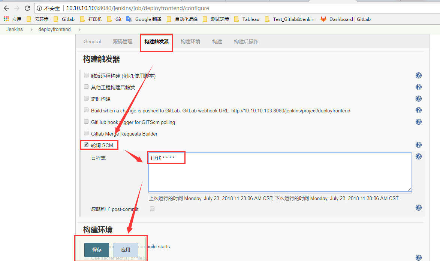
Task: Switch to the 构建 tab
Action: (217, 42)
